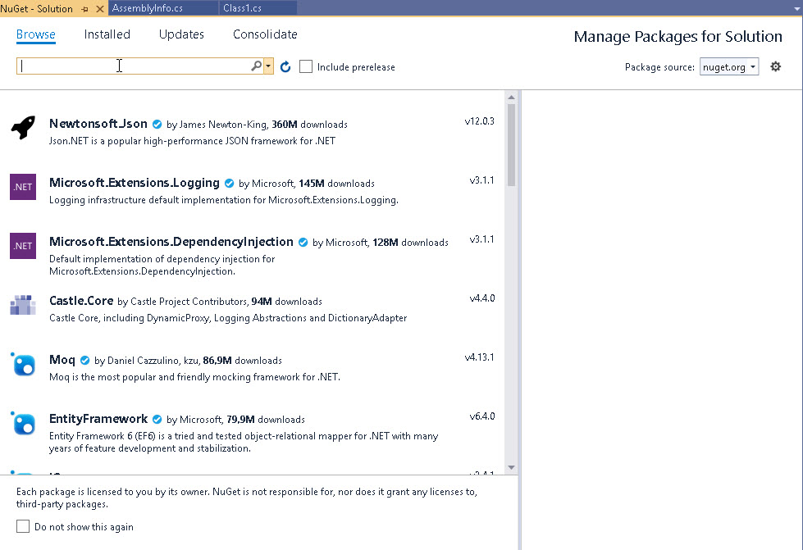The height and width of the screenshot is (550, 803).
Task: Switch to the Consolidate tab
Action: (x=265, y=34)
